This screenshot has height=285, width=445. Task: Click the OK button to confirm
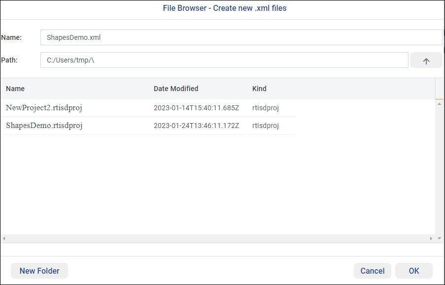point(414,271)
